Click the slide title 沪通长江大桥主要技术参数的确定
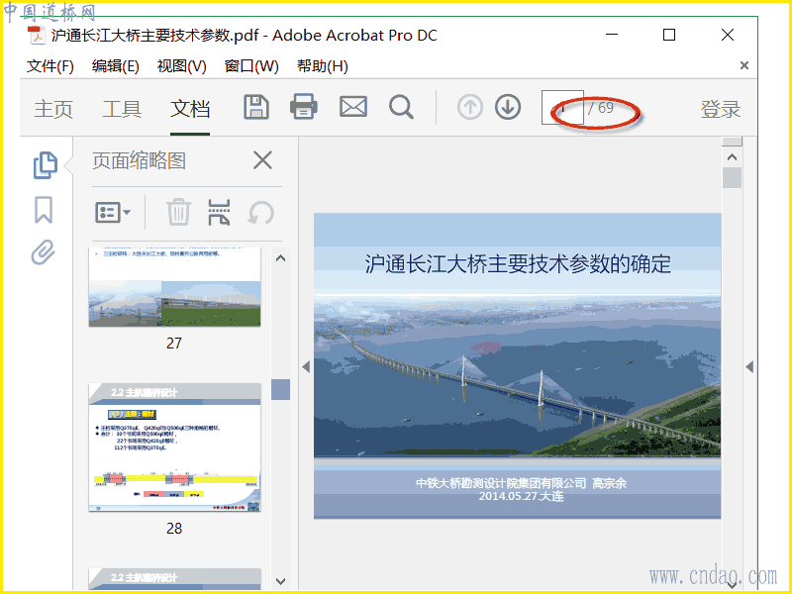 (518, 264)
